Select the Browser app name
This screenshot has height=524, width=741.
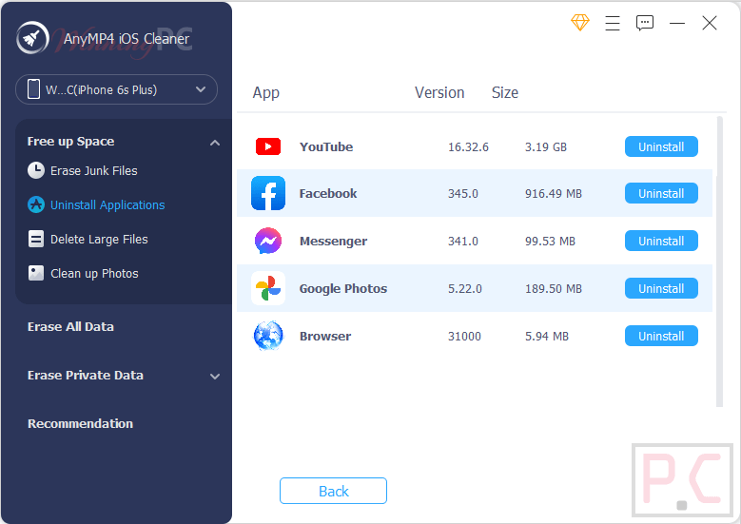pos(325,337)
